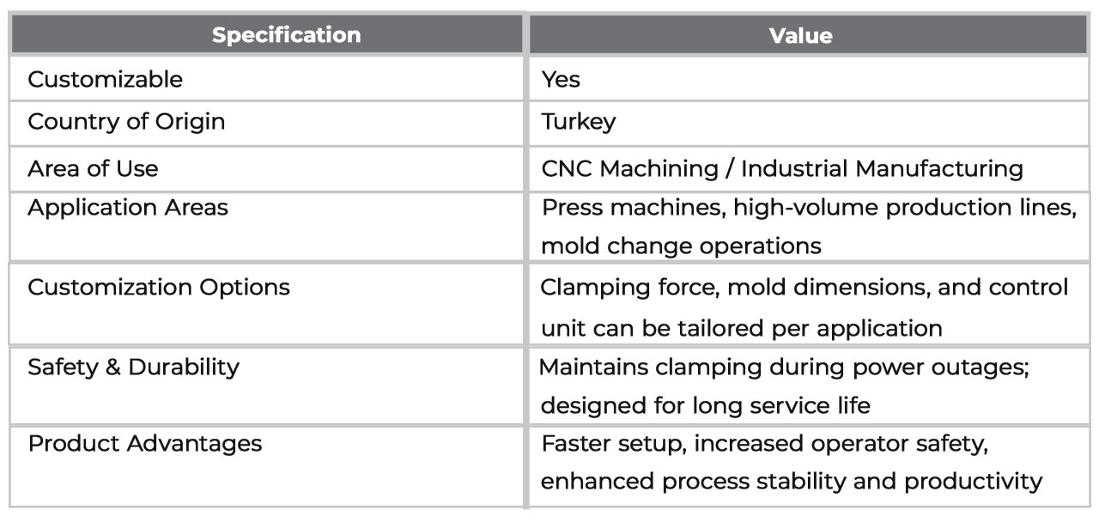Select the Customization Options label
Image resolution: width=1099 pixels, height=522 pixels.
(159, 287)
